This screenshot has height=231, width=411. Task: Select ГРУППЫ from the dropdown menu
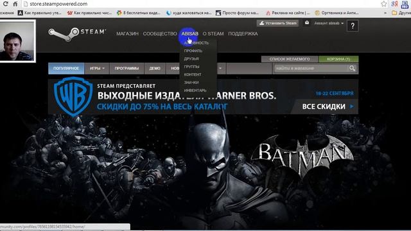pyautogui.click(x=191, y=67)
